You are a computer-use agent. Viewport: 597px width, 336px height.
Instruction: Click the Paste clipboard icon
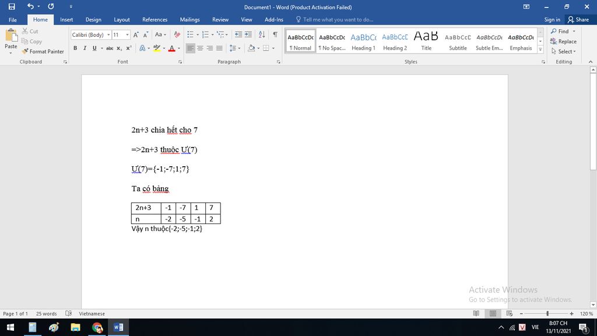[x=11, y=36]
